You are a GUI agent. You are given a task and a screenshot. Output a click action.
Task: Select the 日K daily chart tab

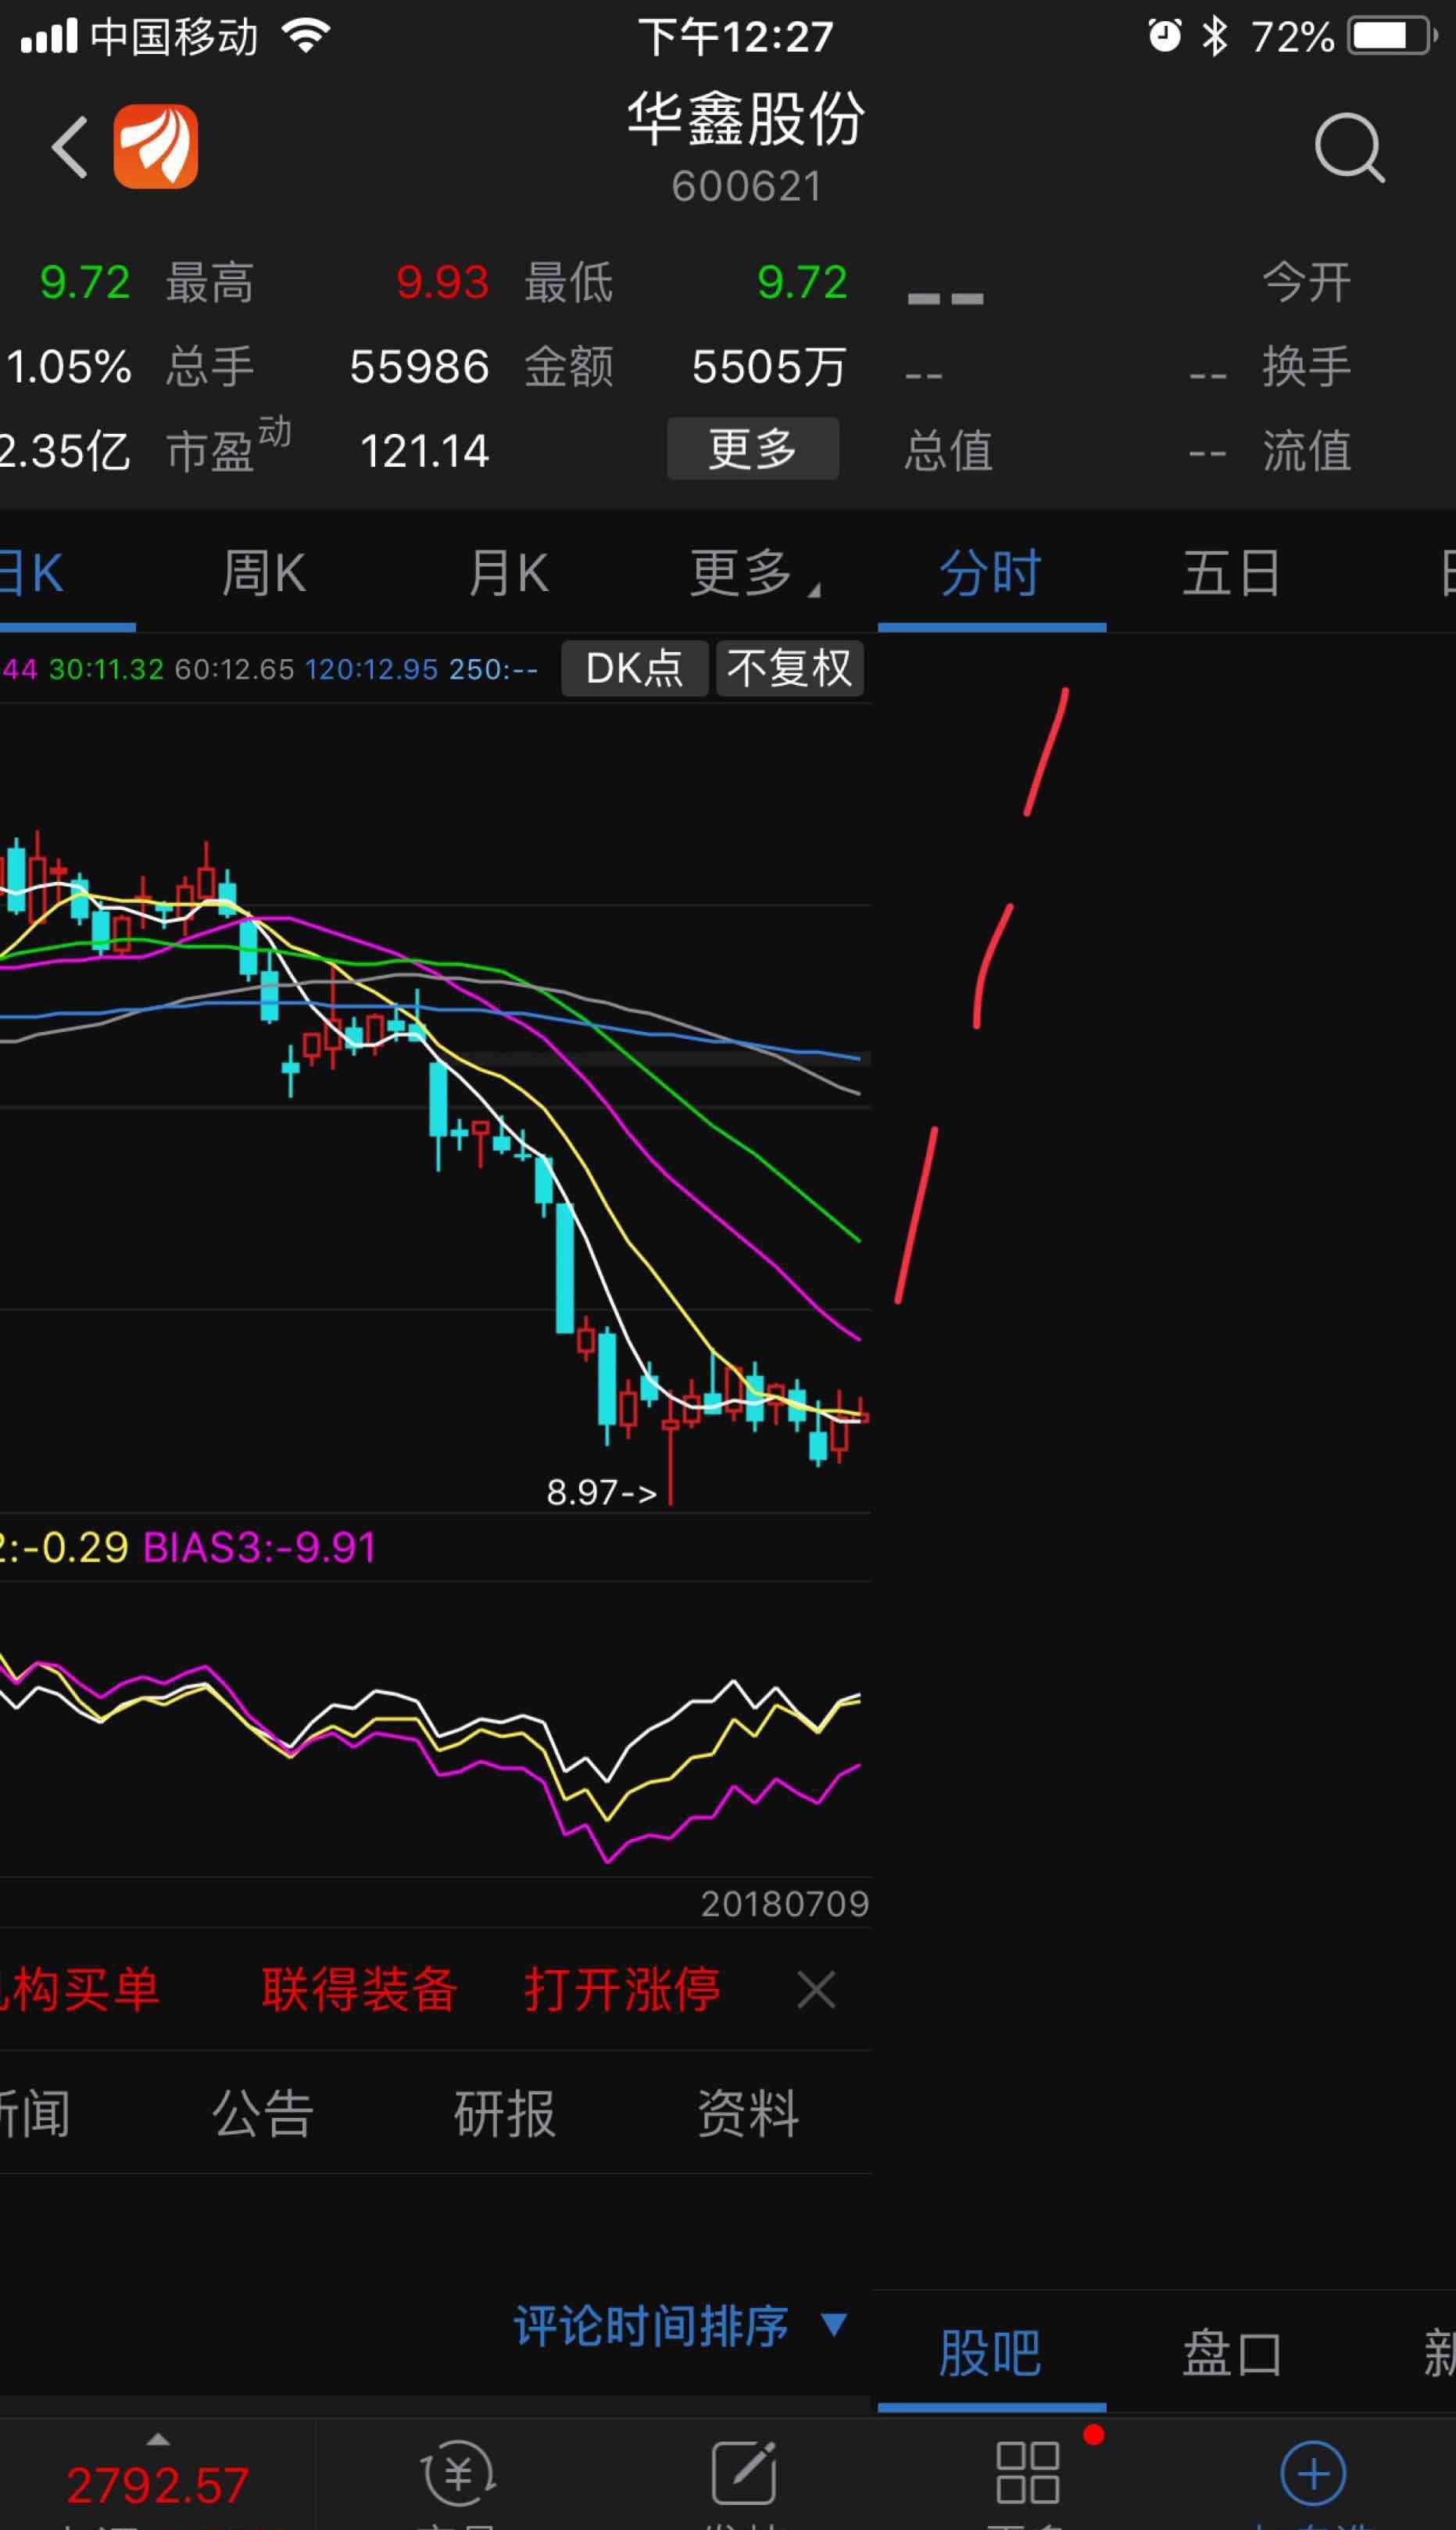point(32,574)
